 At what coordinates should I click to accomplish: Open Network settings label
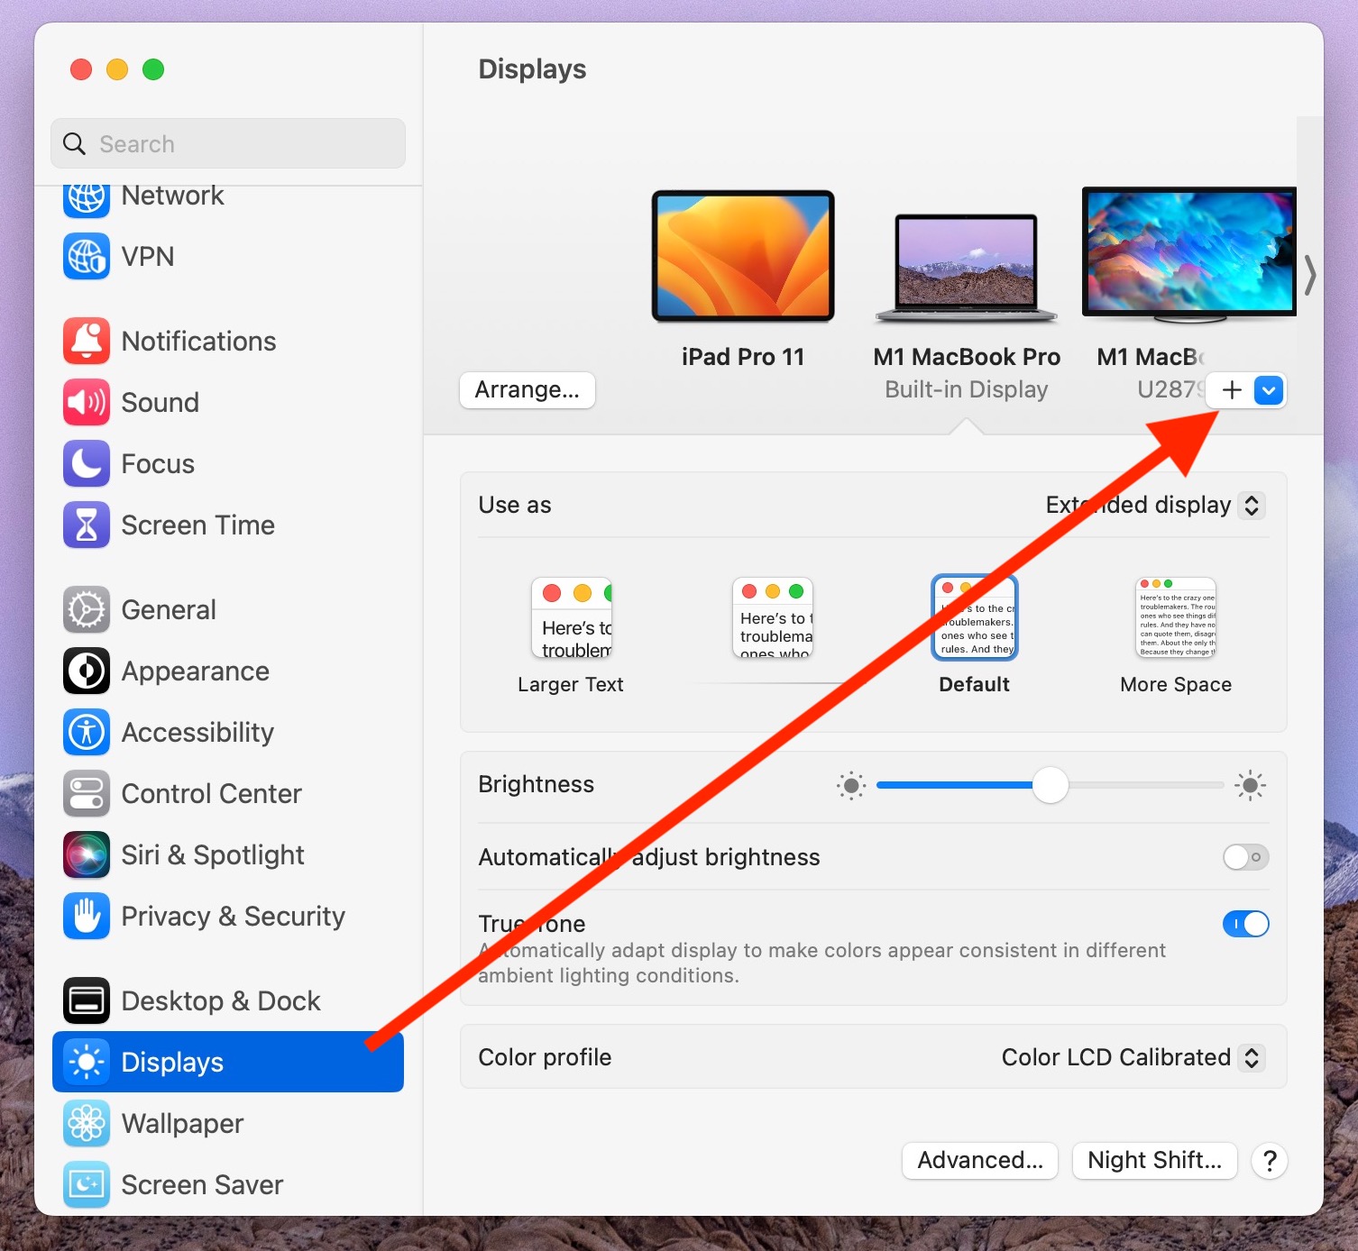point(172,196)
